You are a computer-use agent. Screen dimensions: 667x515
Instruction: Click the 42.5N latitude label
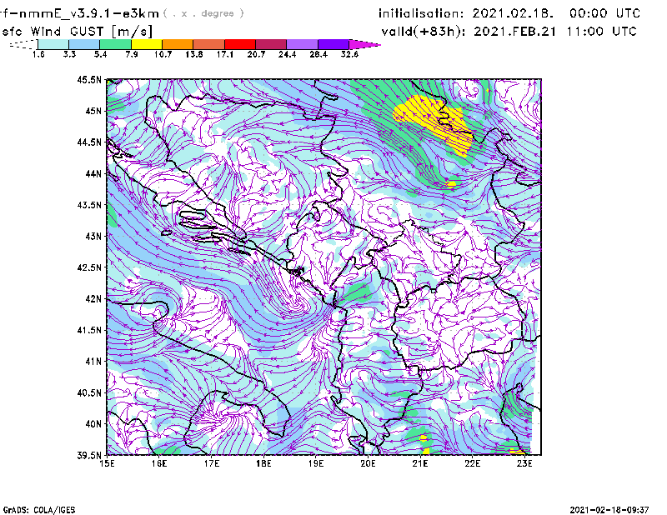point(90,267)
